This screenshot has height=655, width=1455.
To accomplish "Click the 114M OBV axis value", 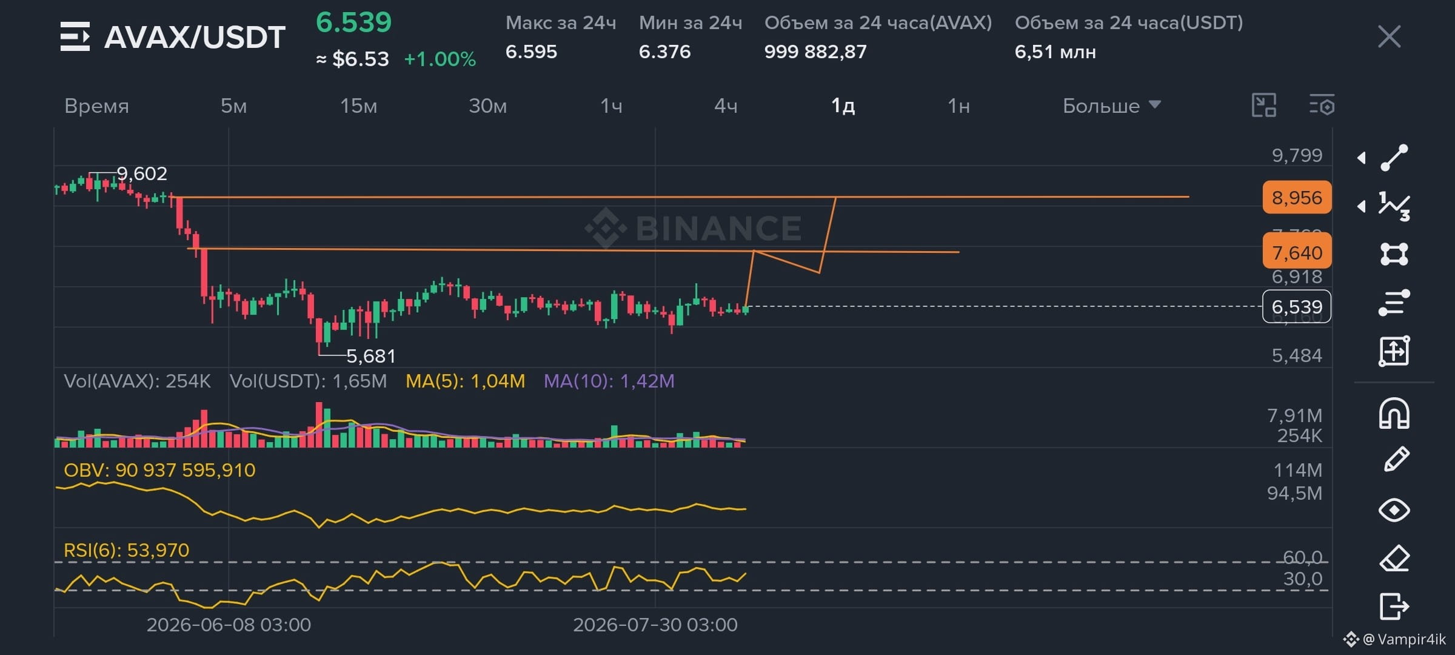I will coord(1297,470).
